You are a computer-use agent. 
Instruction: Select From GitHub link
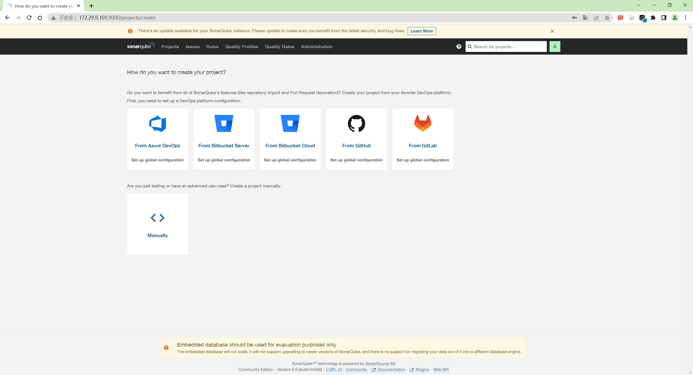tap(357, 145)
